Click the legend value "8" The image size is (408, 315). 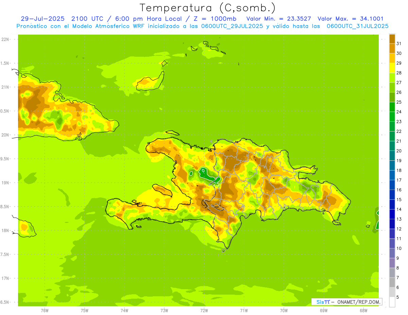point(397,268)
